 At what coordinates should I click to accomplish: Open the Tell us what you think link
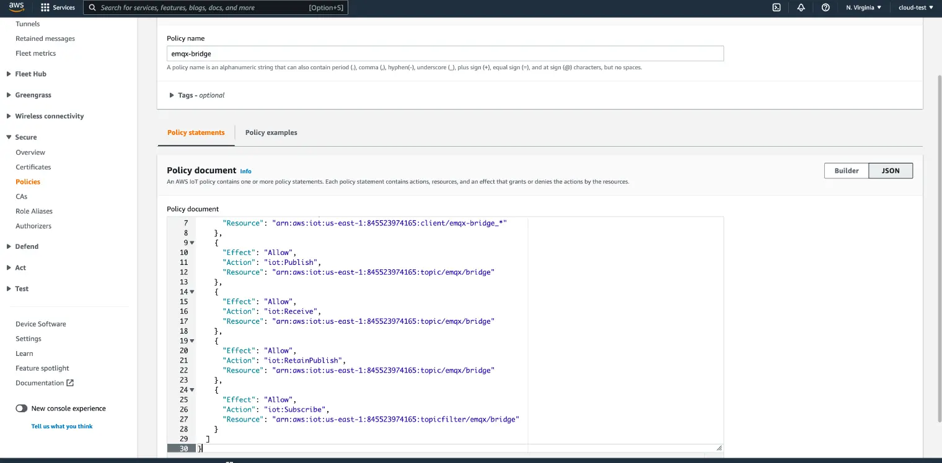[62, 426]
